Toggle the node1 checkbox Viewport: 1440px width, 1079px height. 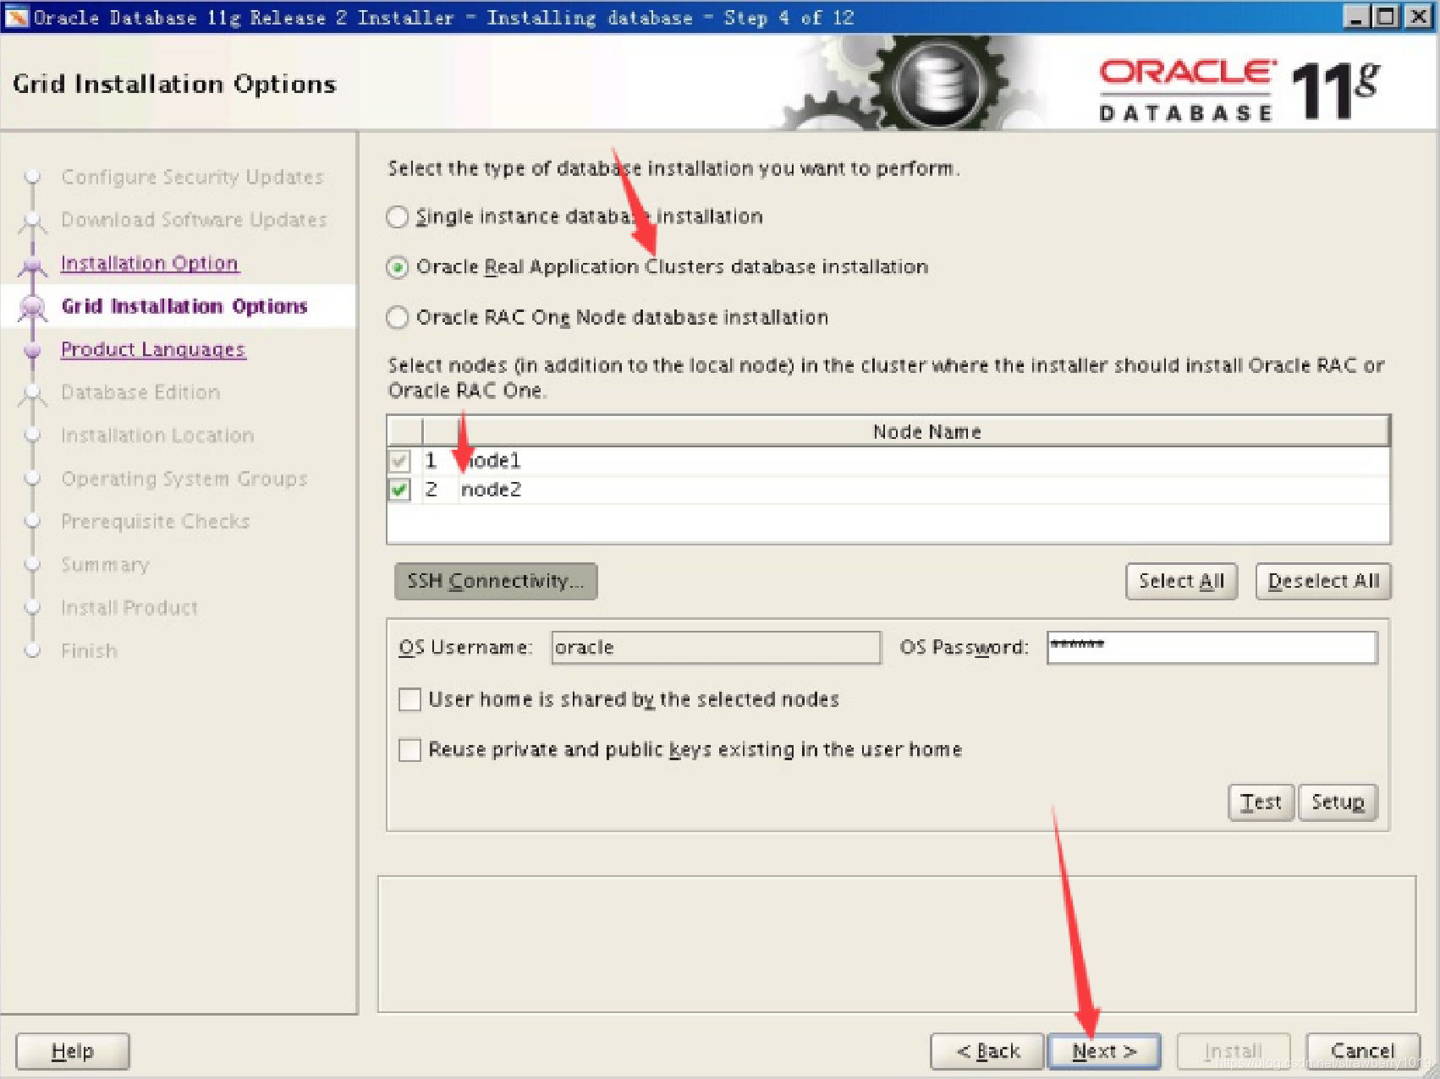[399, 461]
